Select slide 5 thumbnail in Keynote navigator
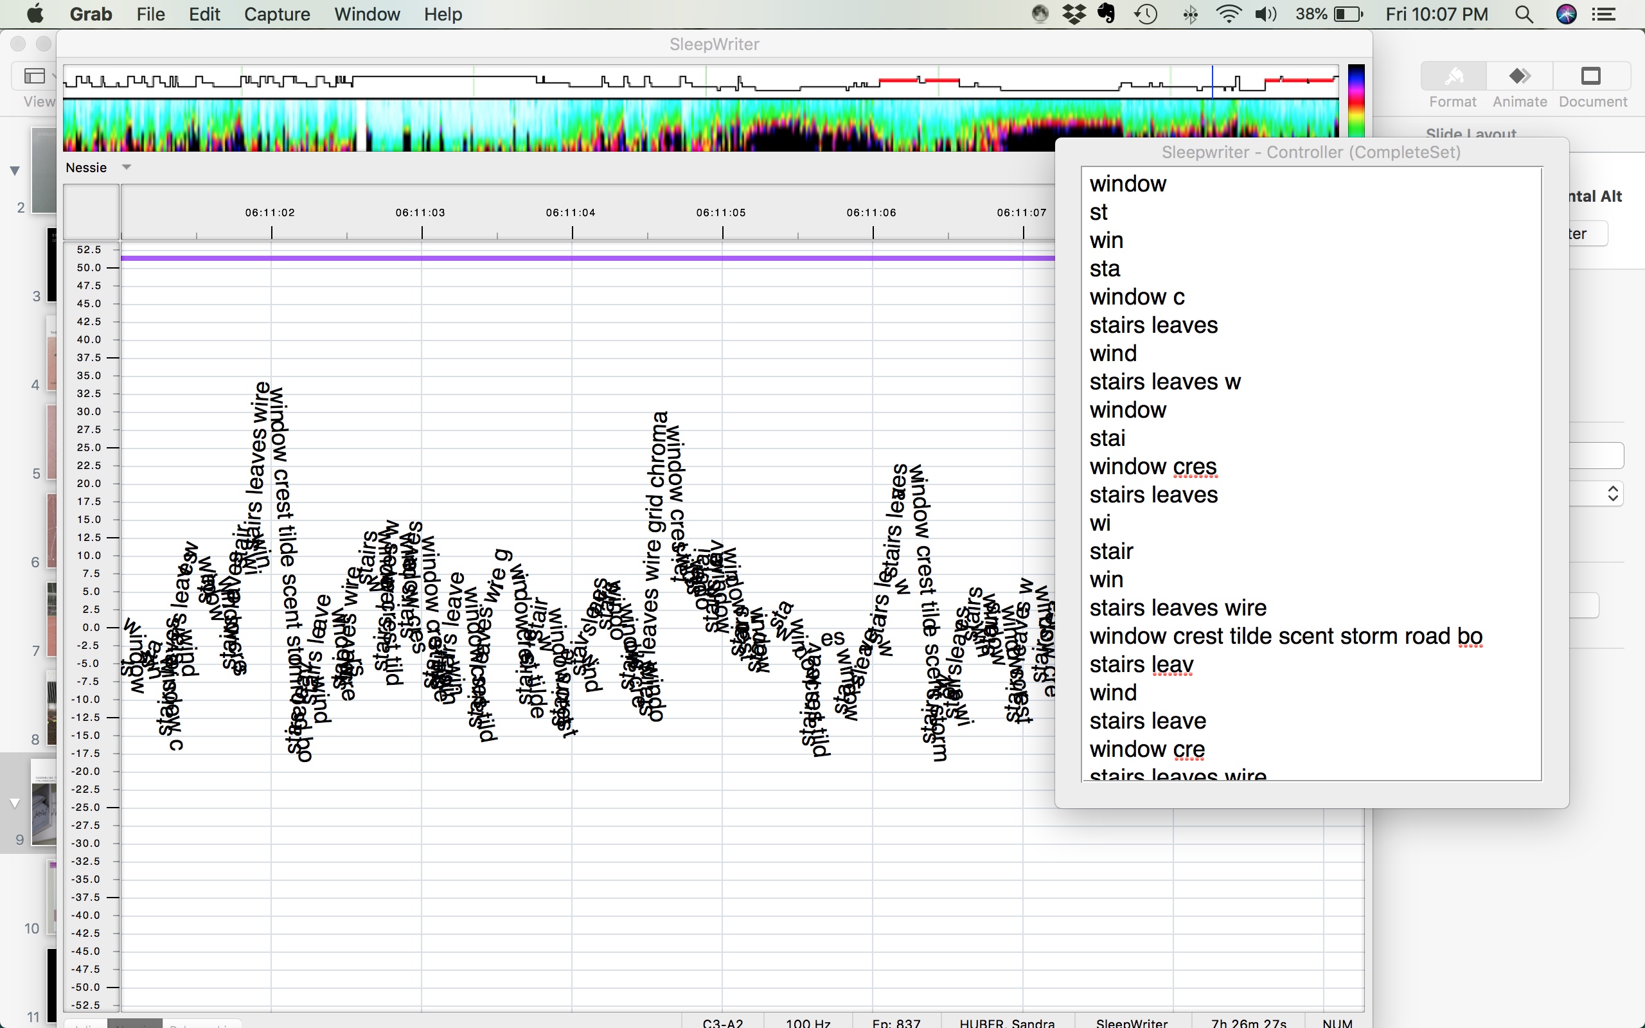This screenshot has height=1028, width=1645. [51, 442]
